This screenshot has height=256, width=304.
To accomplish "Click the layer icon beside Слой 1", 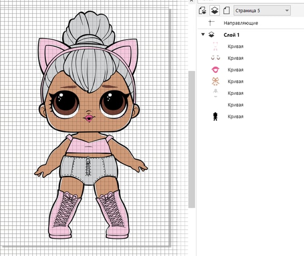I will 211,34.
